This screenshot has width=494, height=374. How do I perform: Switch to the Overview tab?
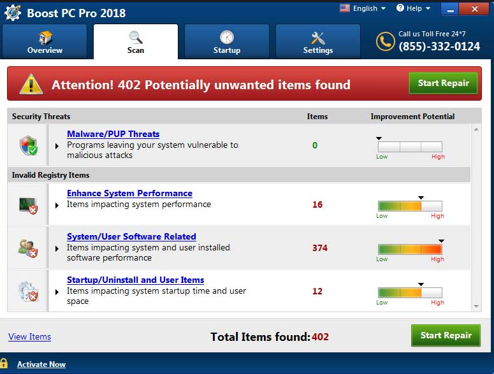click(45, 42)
